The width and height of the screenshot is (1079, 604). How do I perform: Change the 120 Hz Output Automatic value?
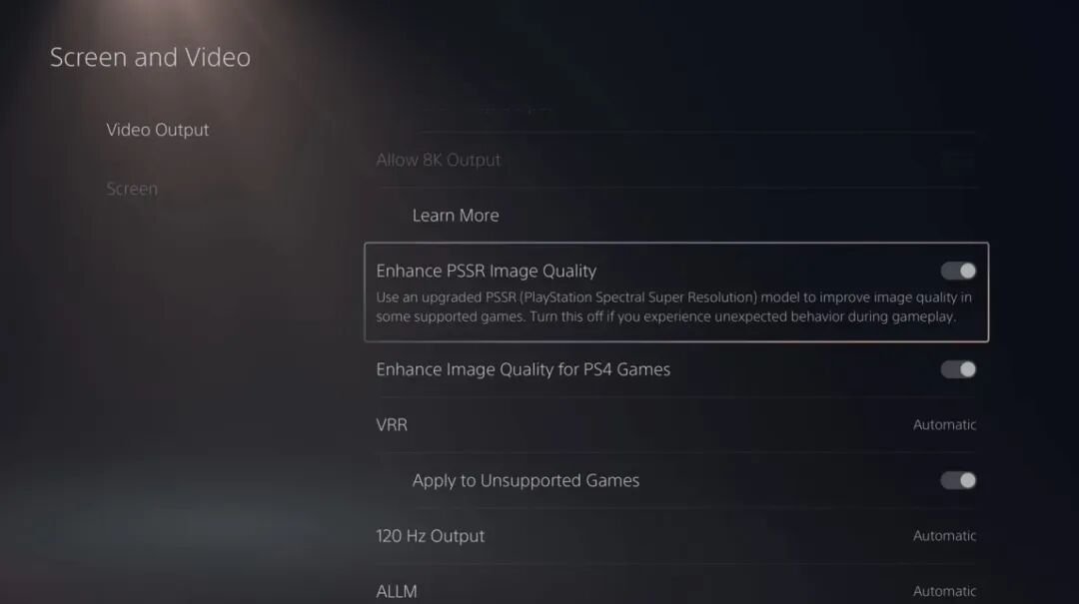pos(944,536)
